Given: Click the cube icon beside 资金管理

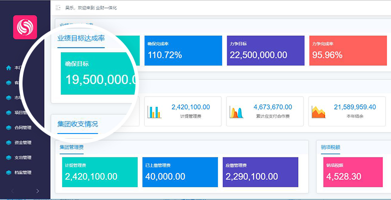Looking at the screenshot, I should (x=8, y=142).
